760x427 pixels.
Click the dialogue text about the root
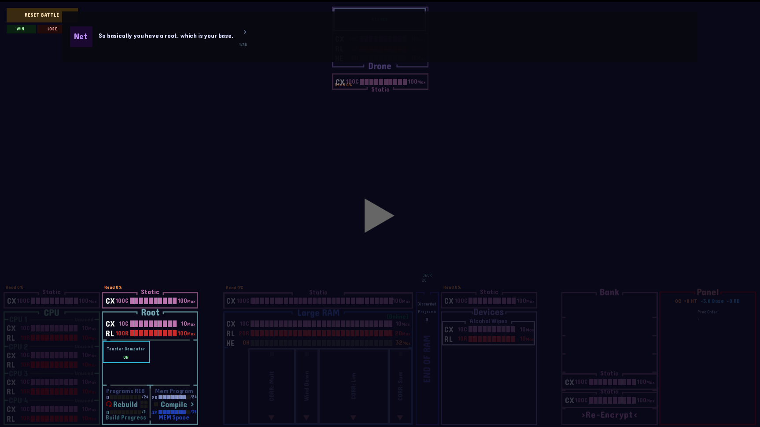click(x=166, y=36)
